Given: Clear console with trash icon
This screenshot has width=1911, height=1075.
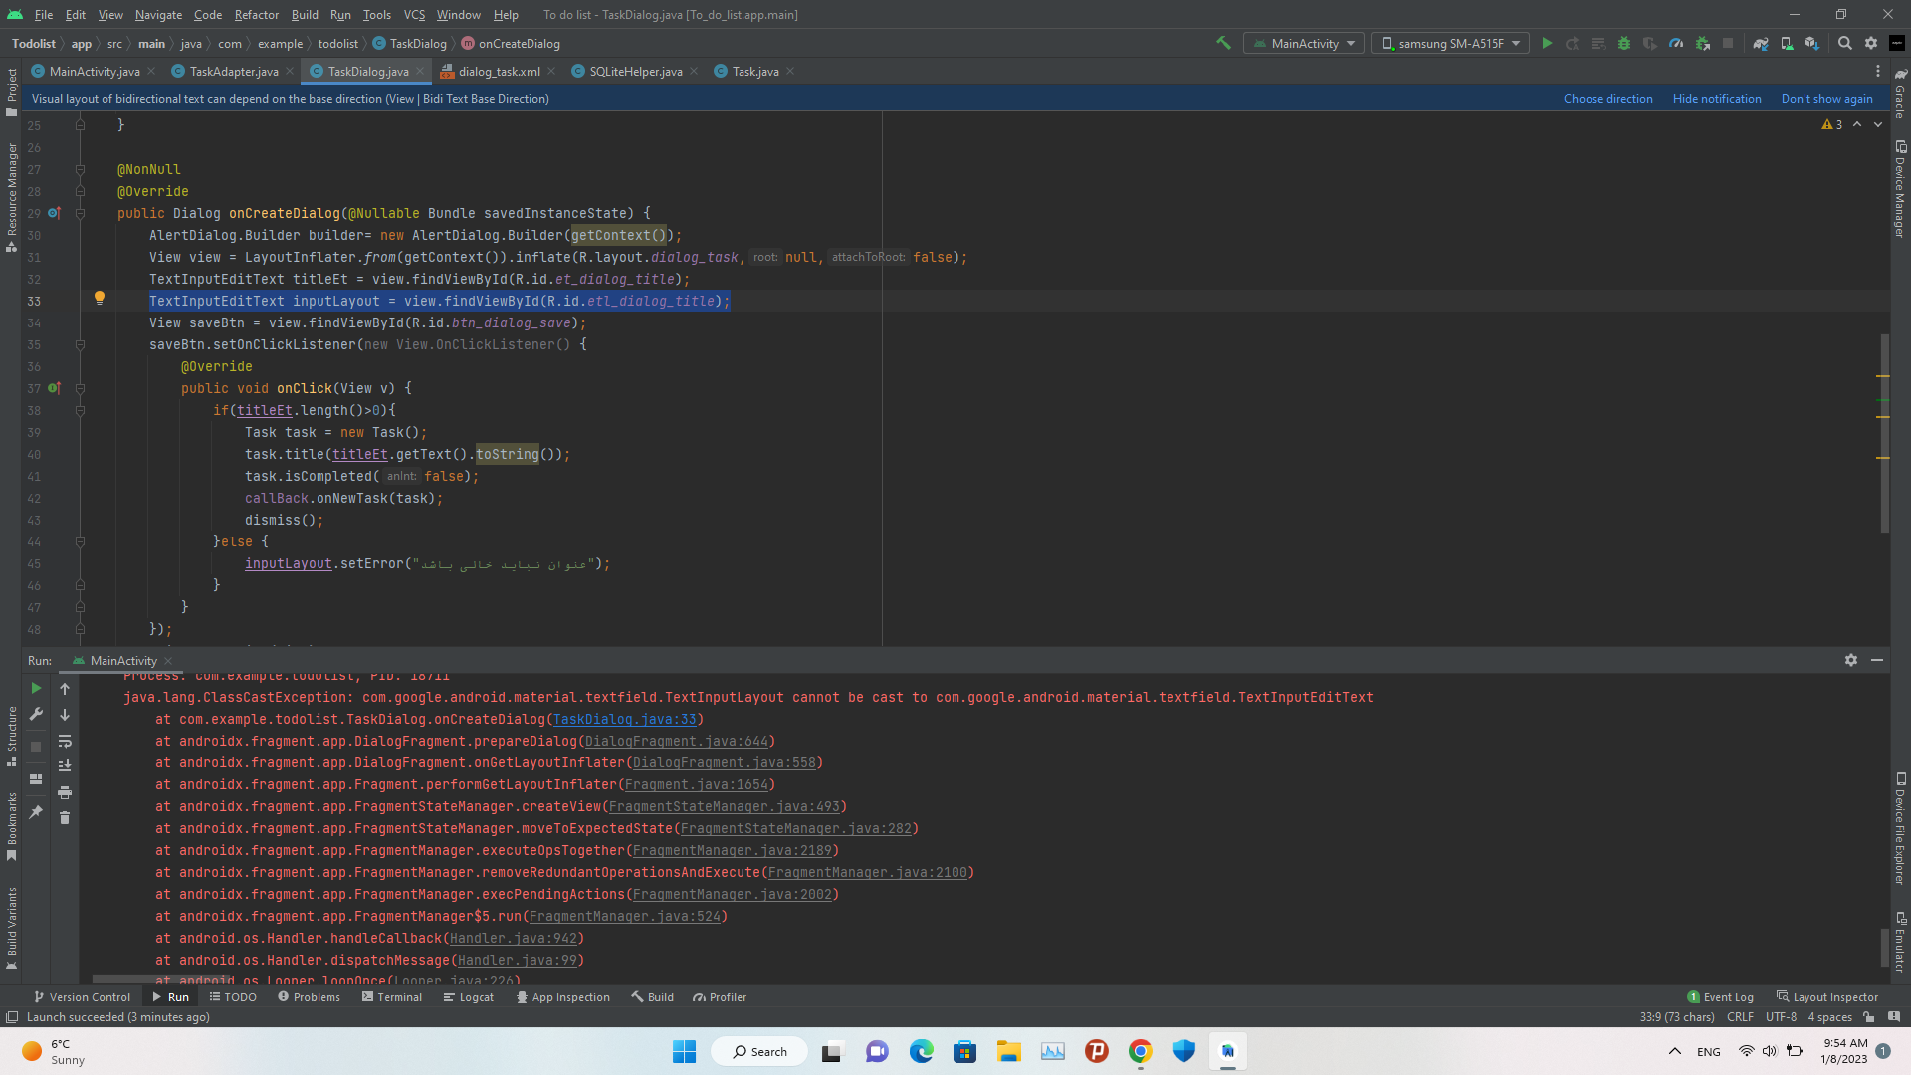Looking at the screenshot, I should [x=65, y=817].
